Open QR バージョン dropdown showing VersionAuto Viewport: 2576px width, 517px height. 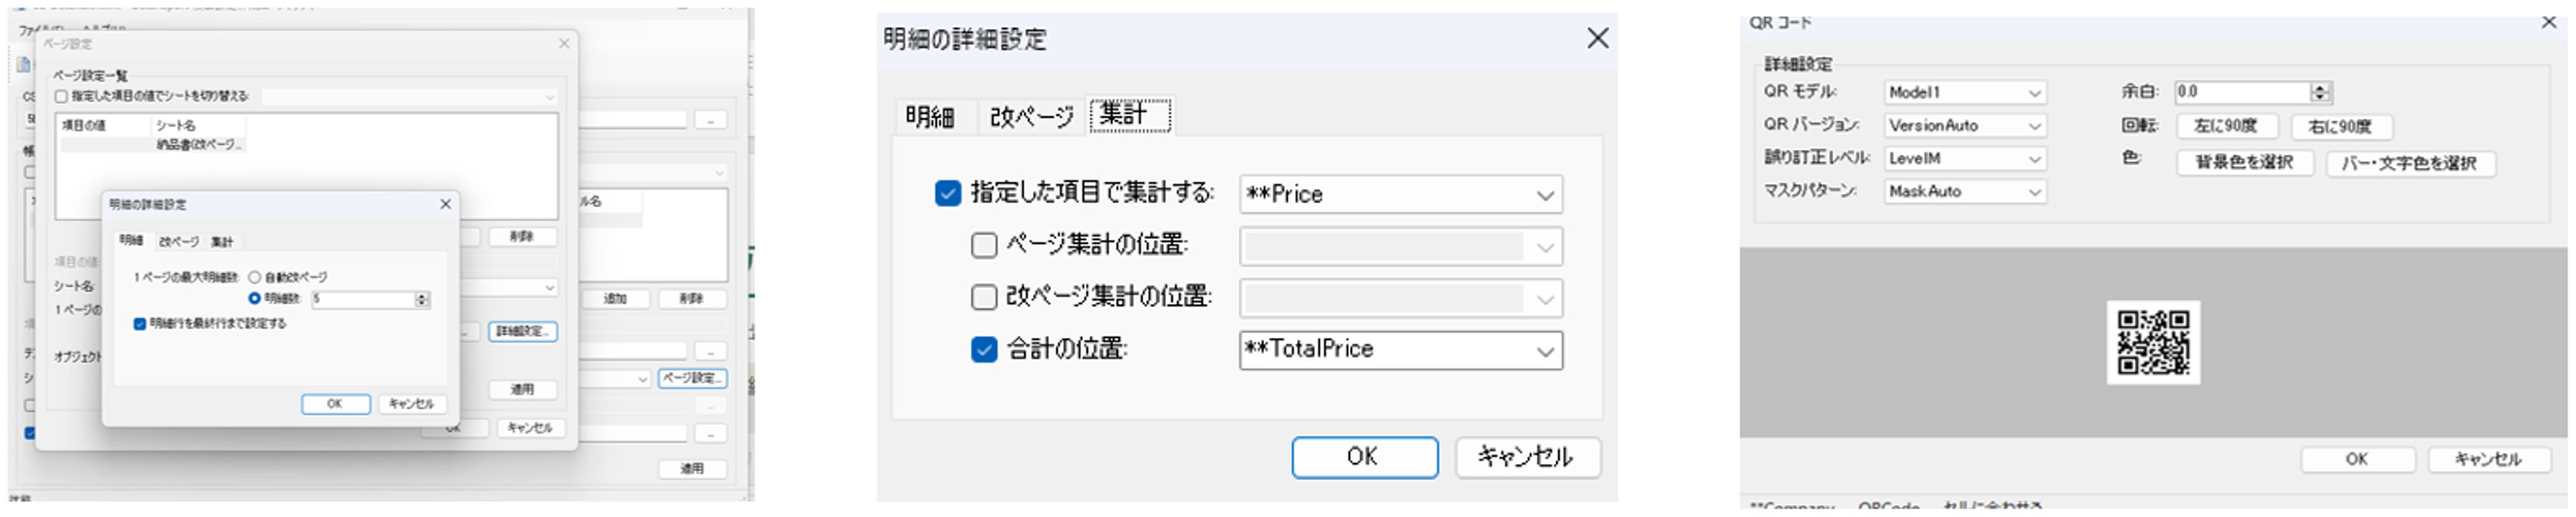click(1964, 125)
